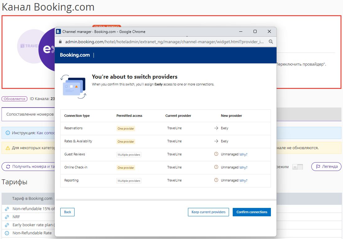Click Multiple providers badge in Guest Reviews row
Image resolution: width=343 pixels, height=239 pixels.
[129, 154]
